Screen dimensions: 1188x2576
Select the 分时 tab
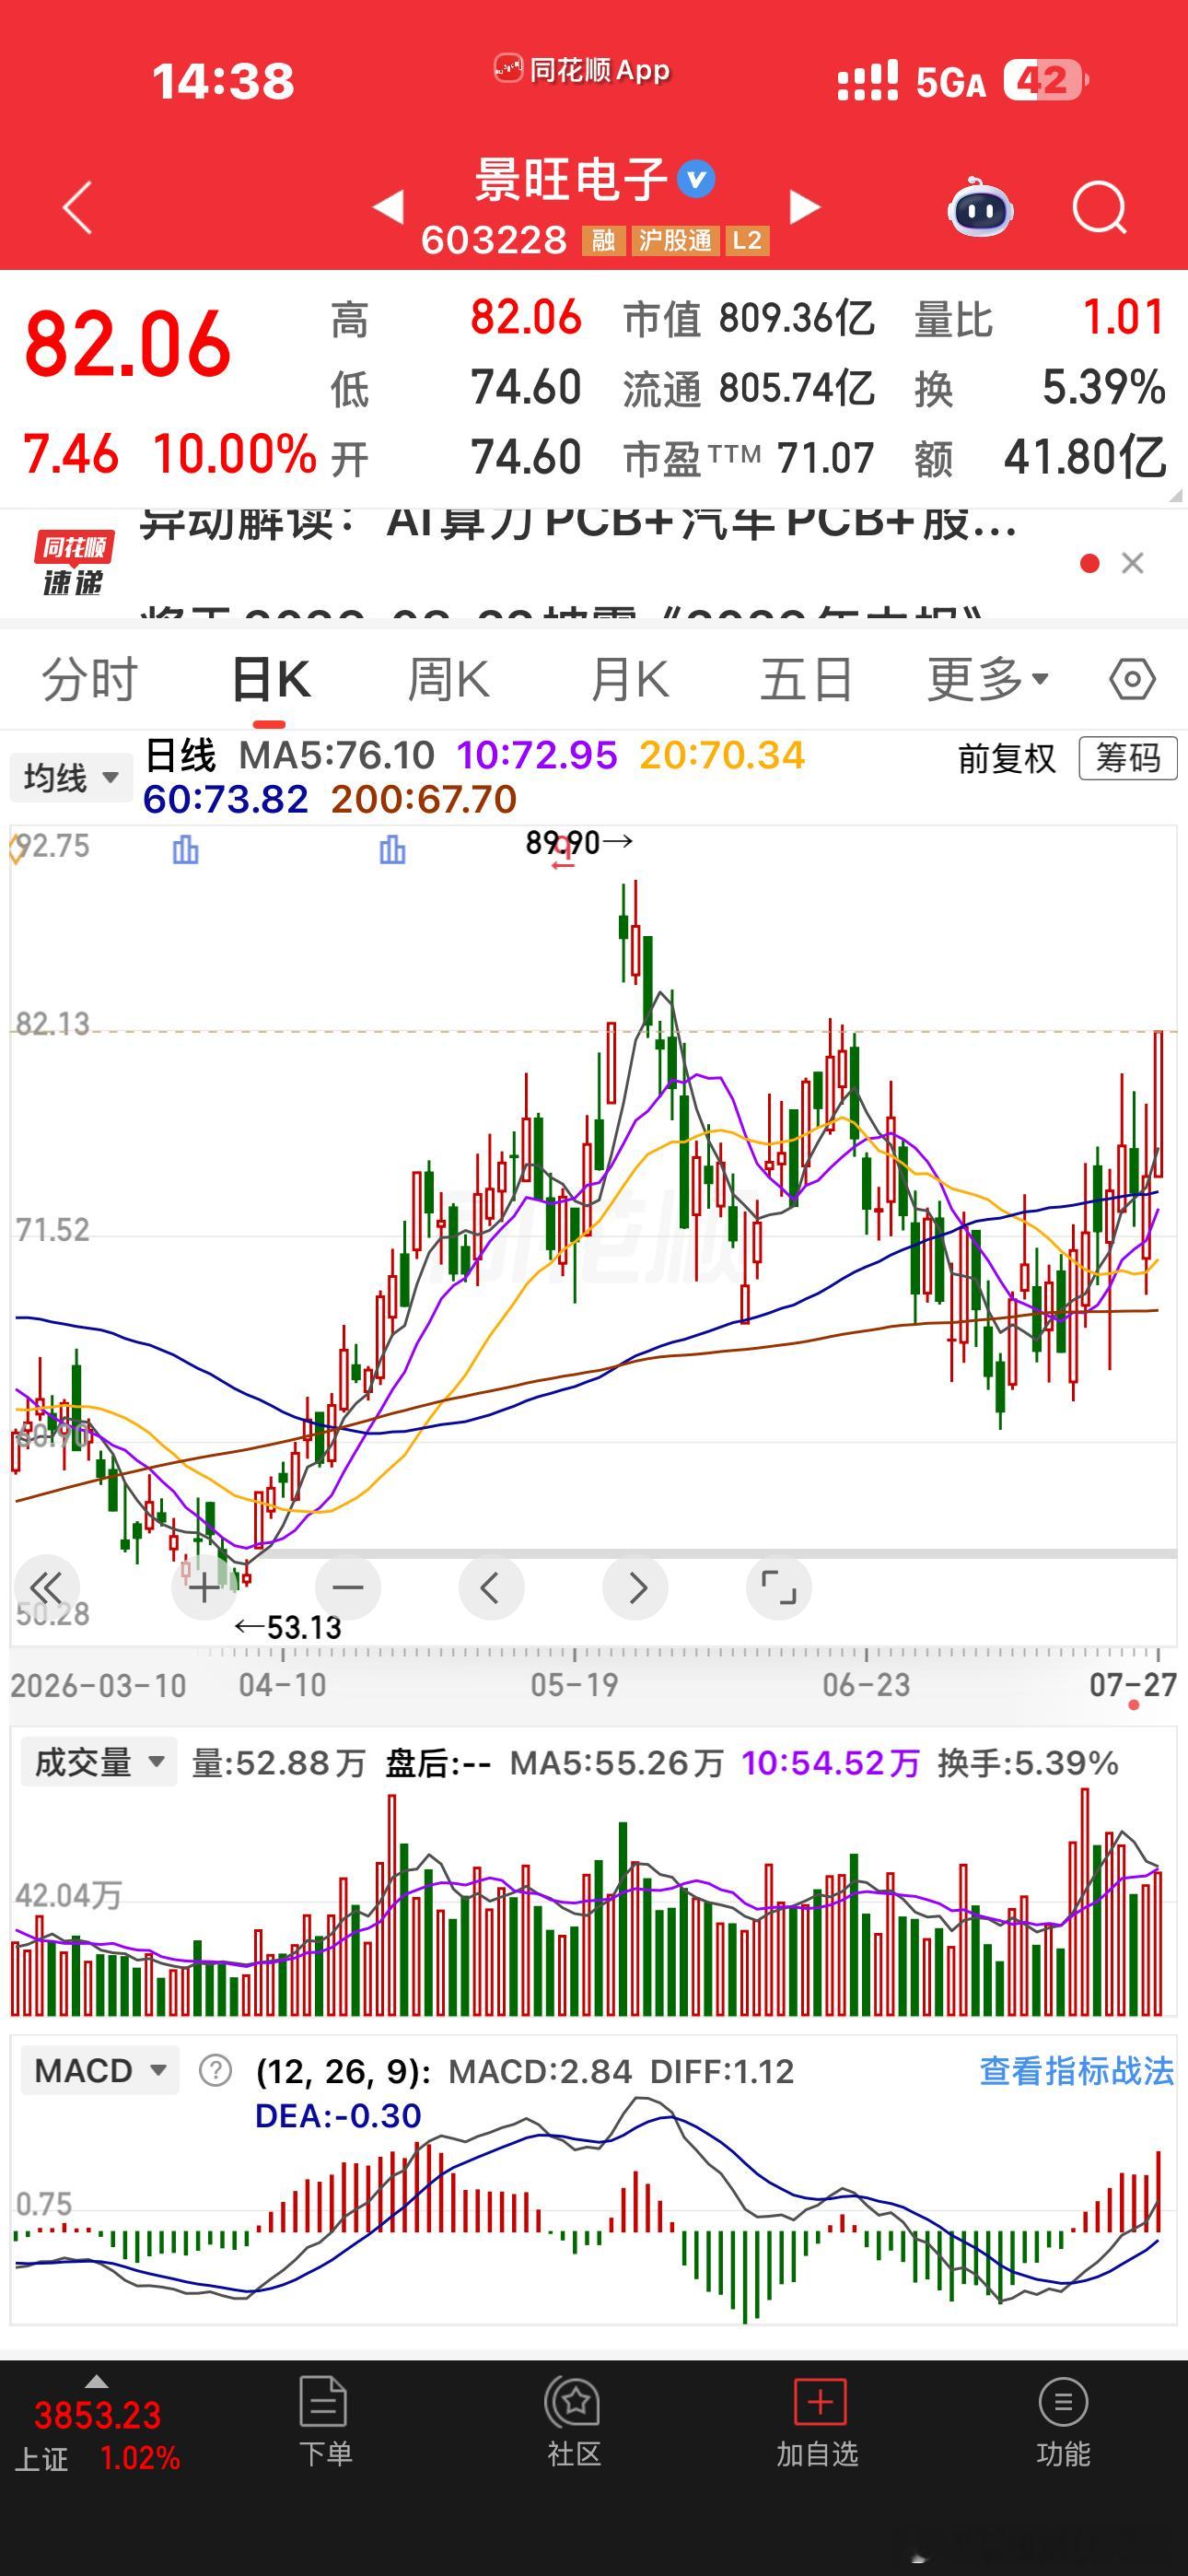(89, 680)
